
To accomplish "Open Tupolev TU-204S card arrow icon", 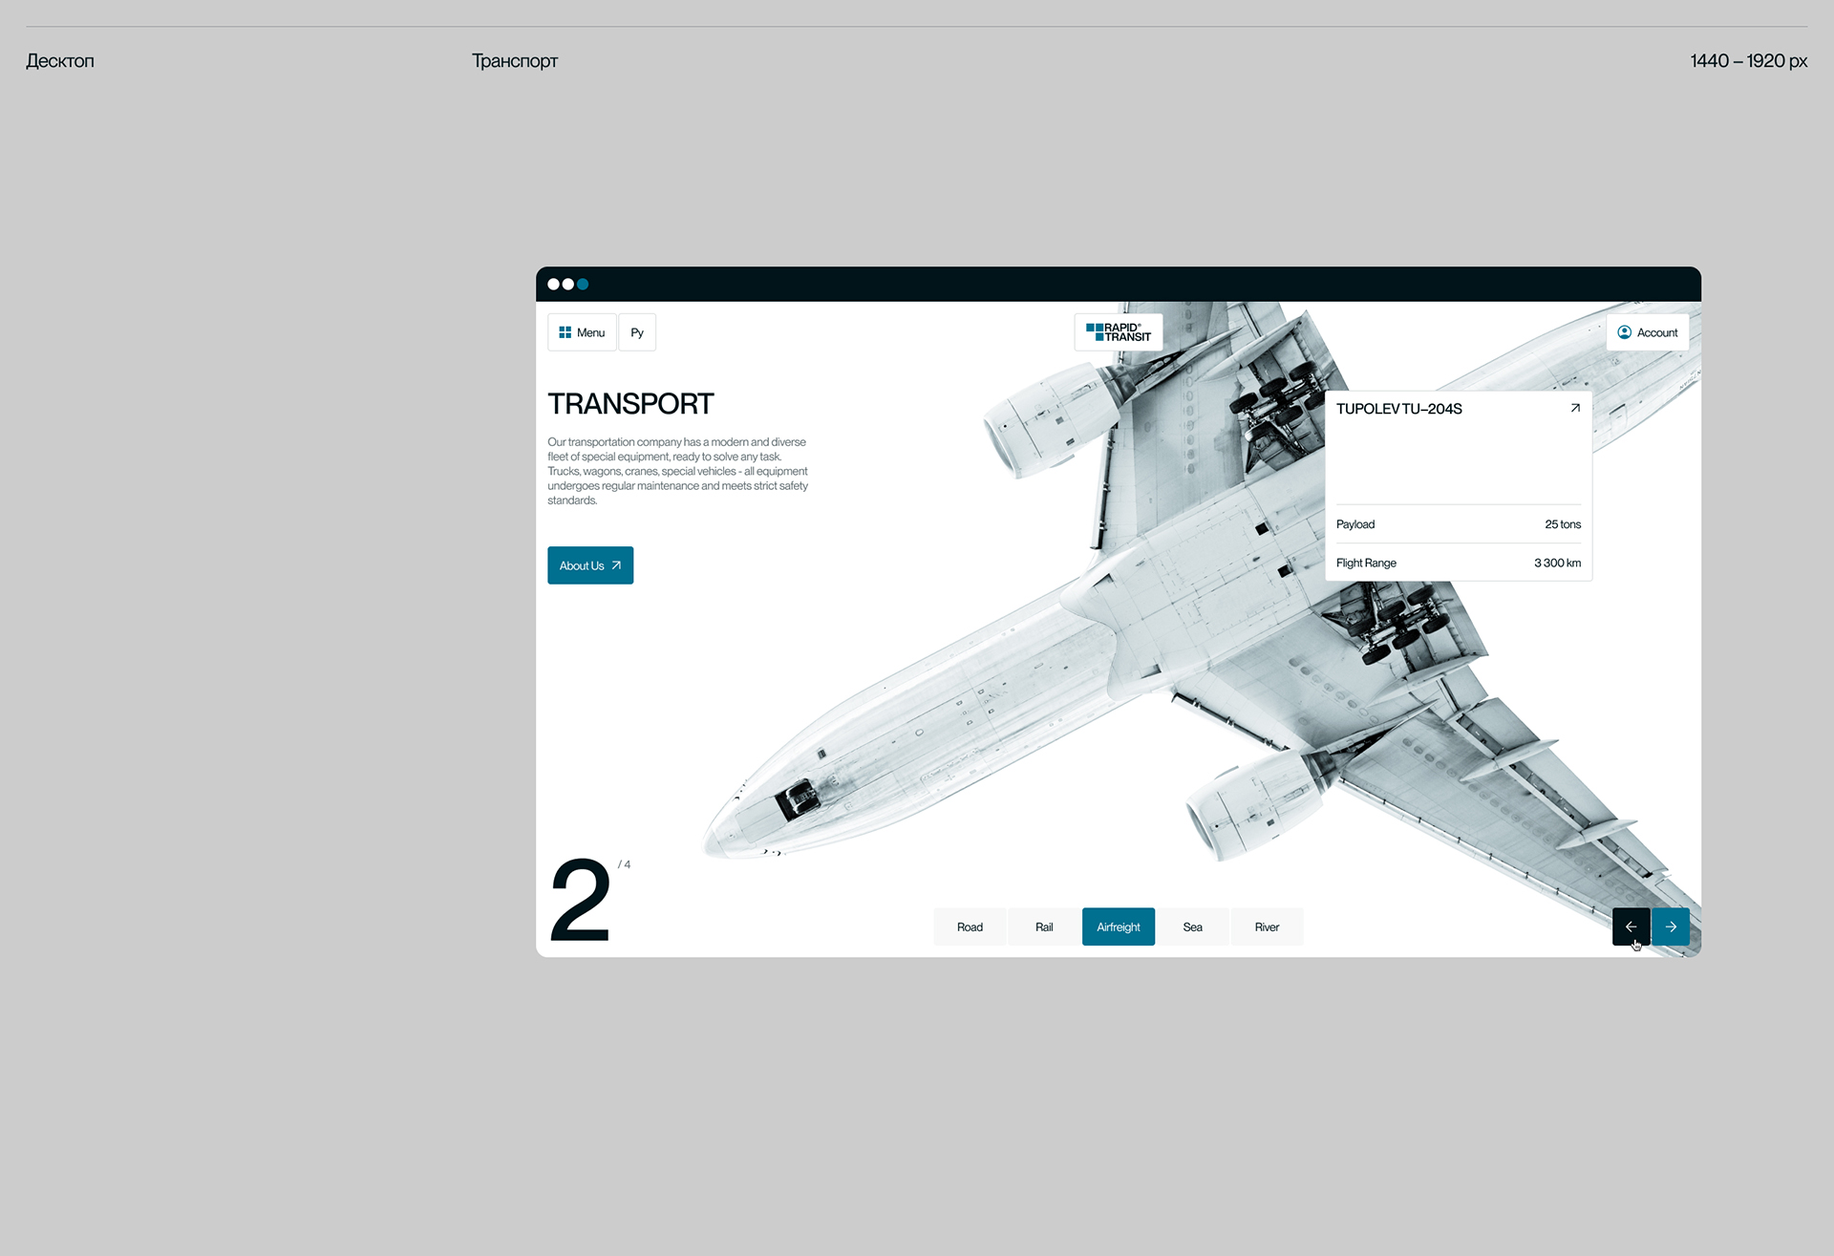I will click(x=1575, y=408).
